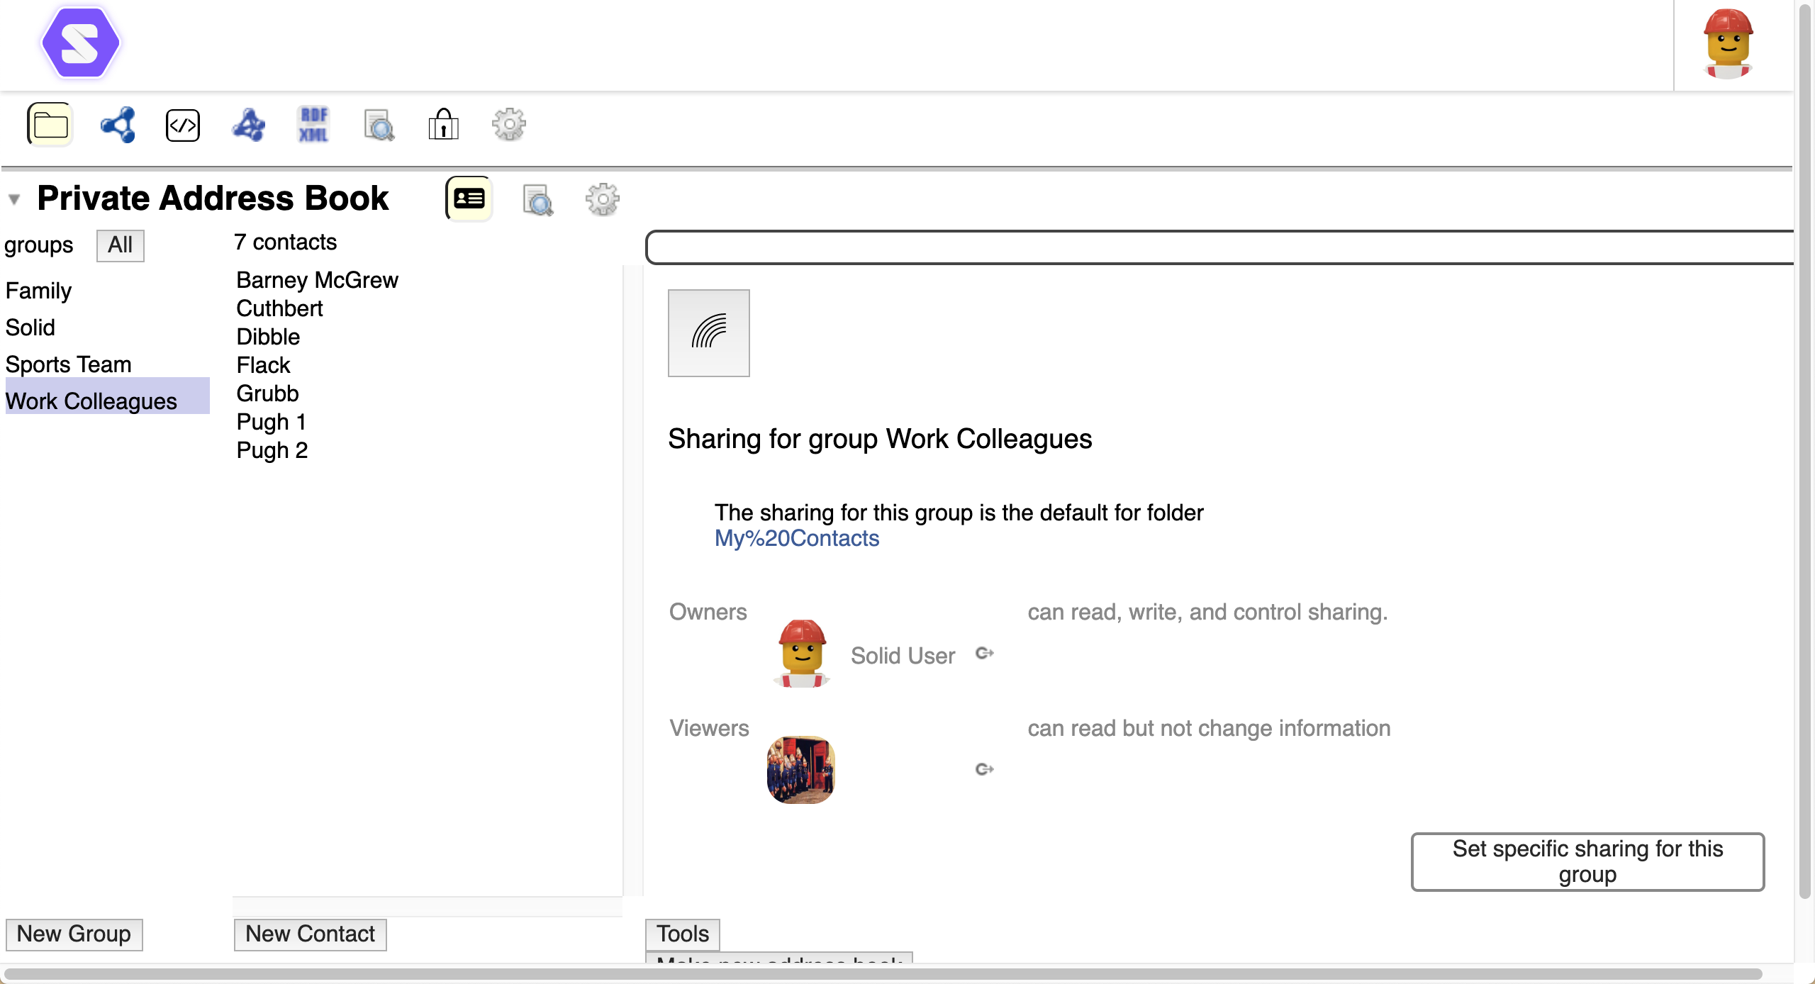
Task: Open Solid User's WebID via the launch arrow
Action: click(x=984, y=654)
